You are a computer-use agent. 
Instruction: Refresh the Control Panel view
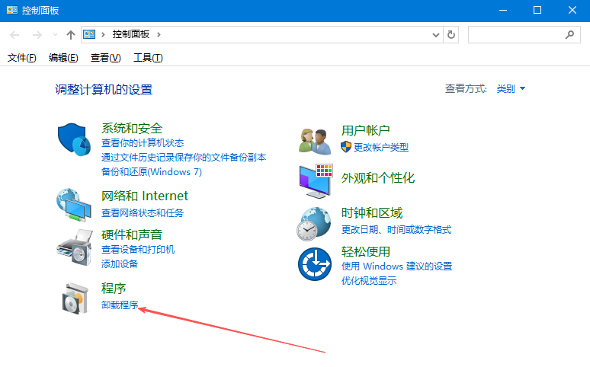click(451, 34)
